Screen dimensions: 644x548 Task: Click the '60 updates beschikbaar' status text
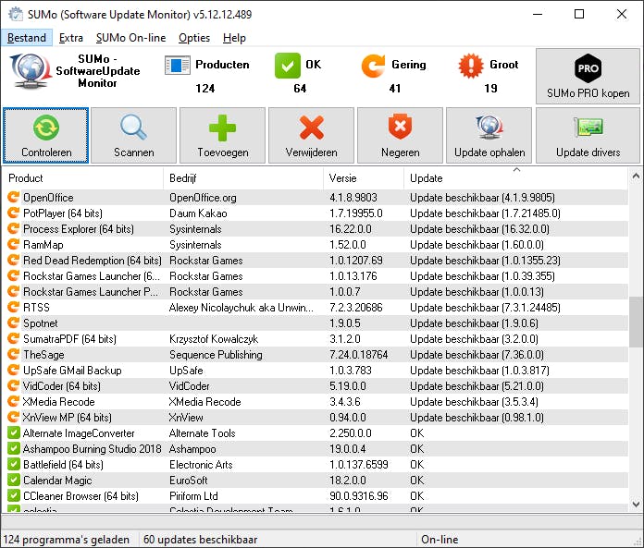click(x=200, y=539)
